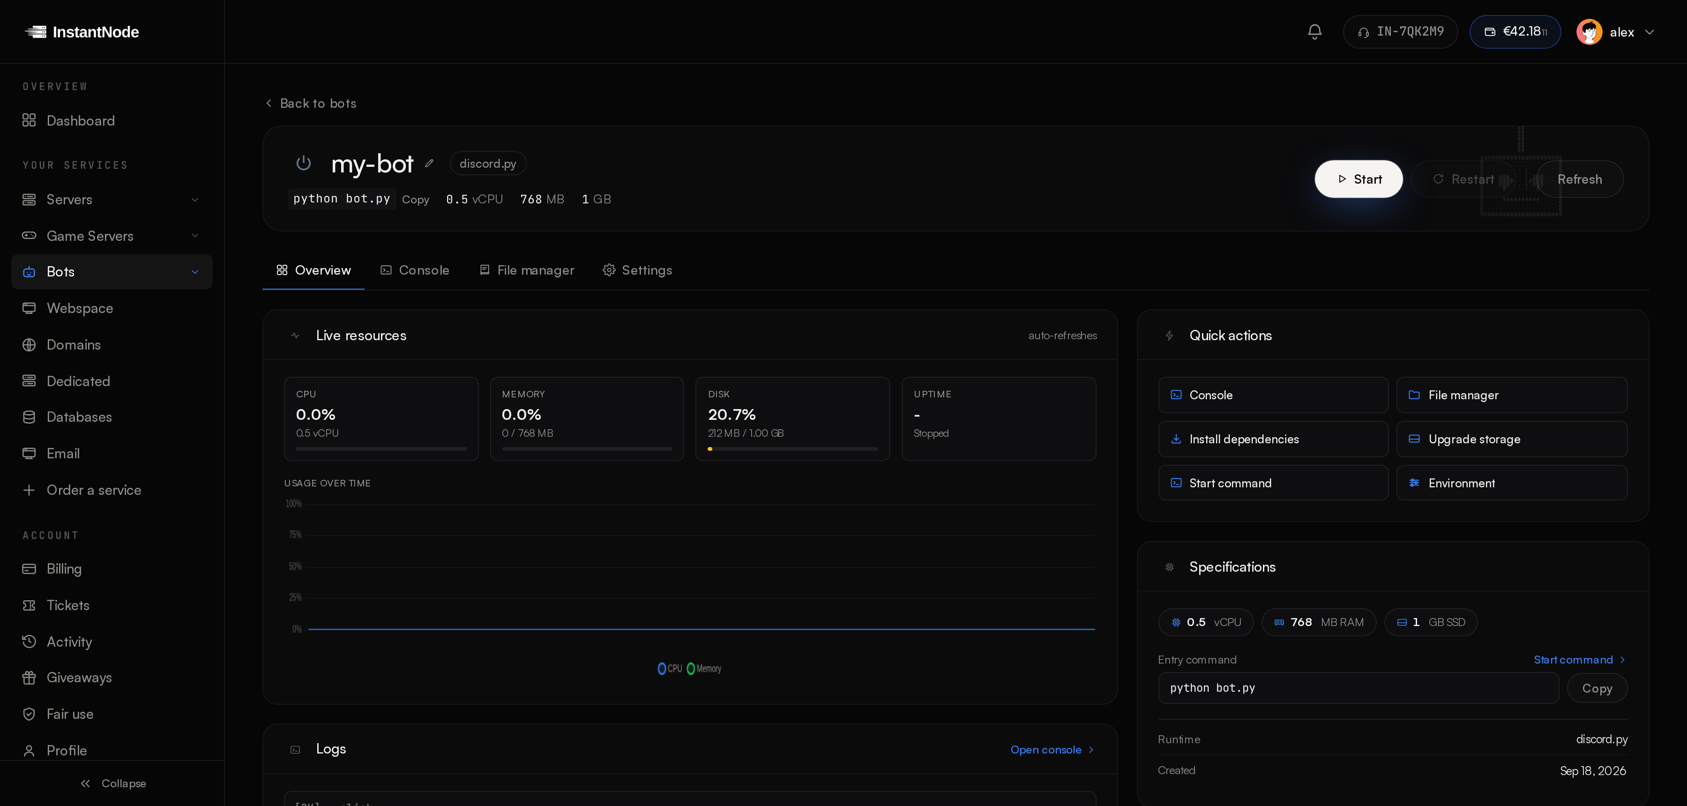Image resolution: width=1687 pixels, height=806 pixels.
Task: Click the Start command link in Specifications
Action: point(1580,660)
